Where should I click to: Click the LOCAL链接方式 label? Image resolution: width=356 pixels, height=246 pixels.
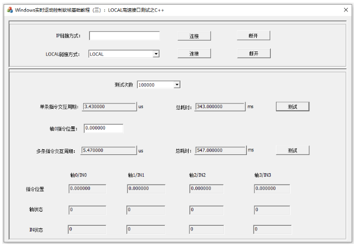coord(63,54)
